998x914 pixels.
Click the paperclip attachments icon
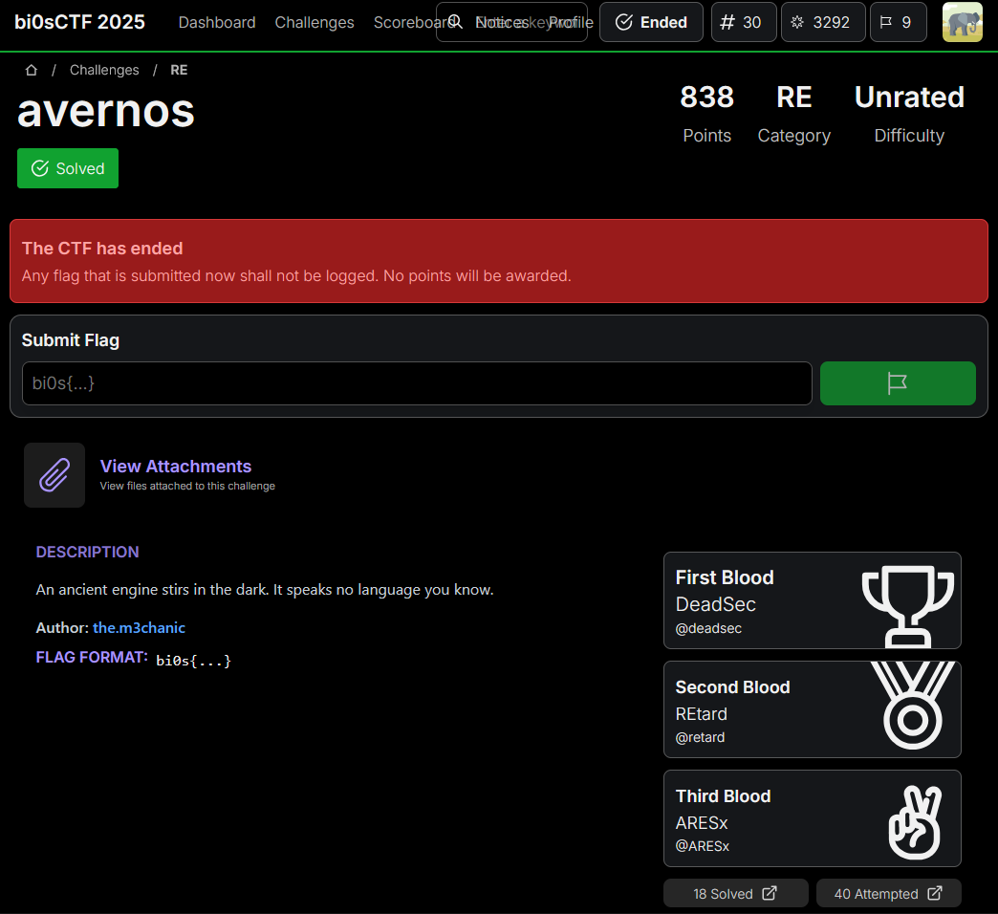click(x=54, y=475)
